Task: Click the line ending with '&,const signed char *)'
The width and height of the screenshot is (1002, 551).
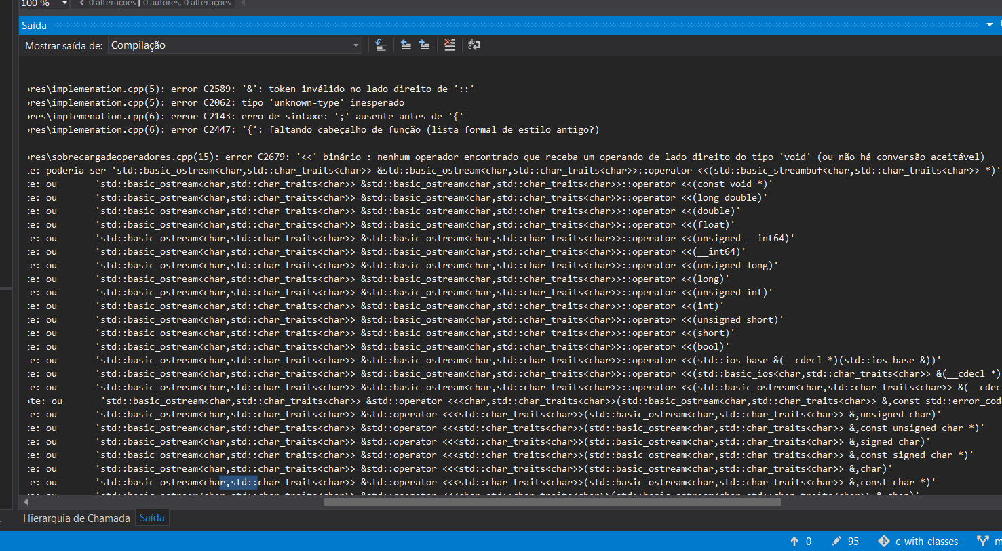Action: [501, 455]
